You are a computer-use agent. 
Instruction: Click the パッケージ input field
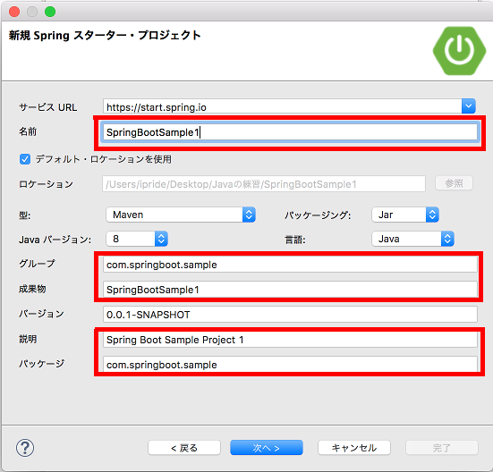point(290,365)
